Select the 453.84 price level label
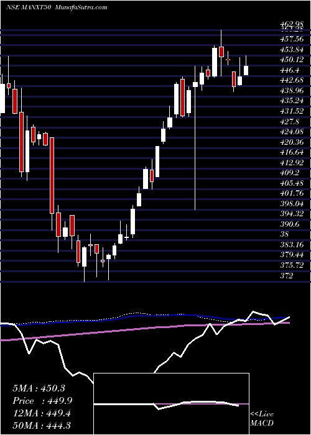This screenshot has width=311, height=435. pyautogui.click(x=291, y=50)
